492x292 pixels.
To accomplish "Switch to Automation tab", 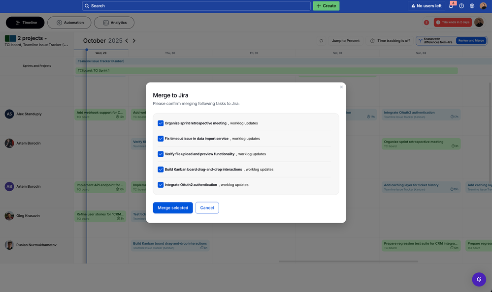I will click(x=69, y=23).
